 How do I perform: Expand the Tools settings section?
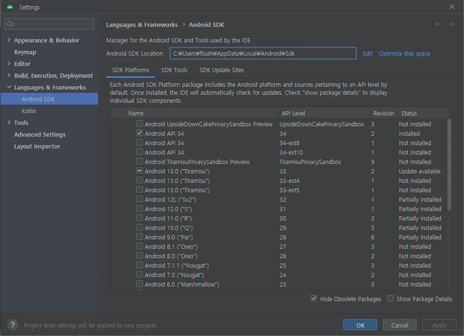(x=9, y=123)
